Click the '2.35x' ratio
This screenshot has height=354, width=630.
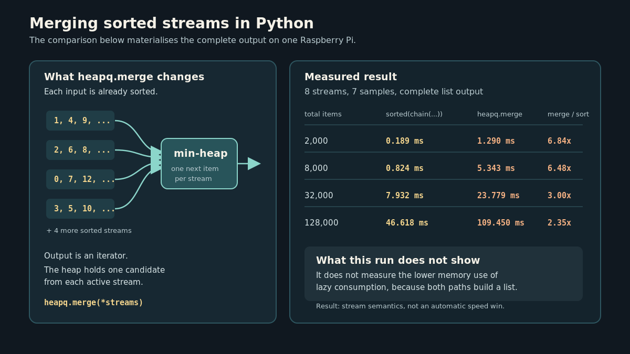[x=559, y=223]
